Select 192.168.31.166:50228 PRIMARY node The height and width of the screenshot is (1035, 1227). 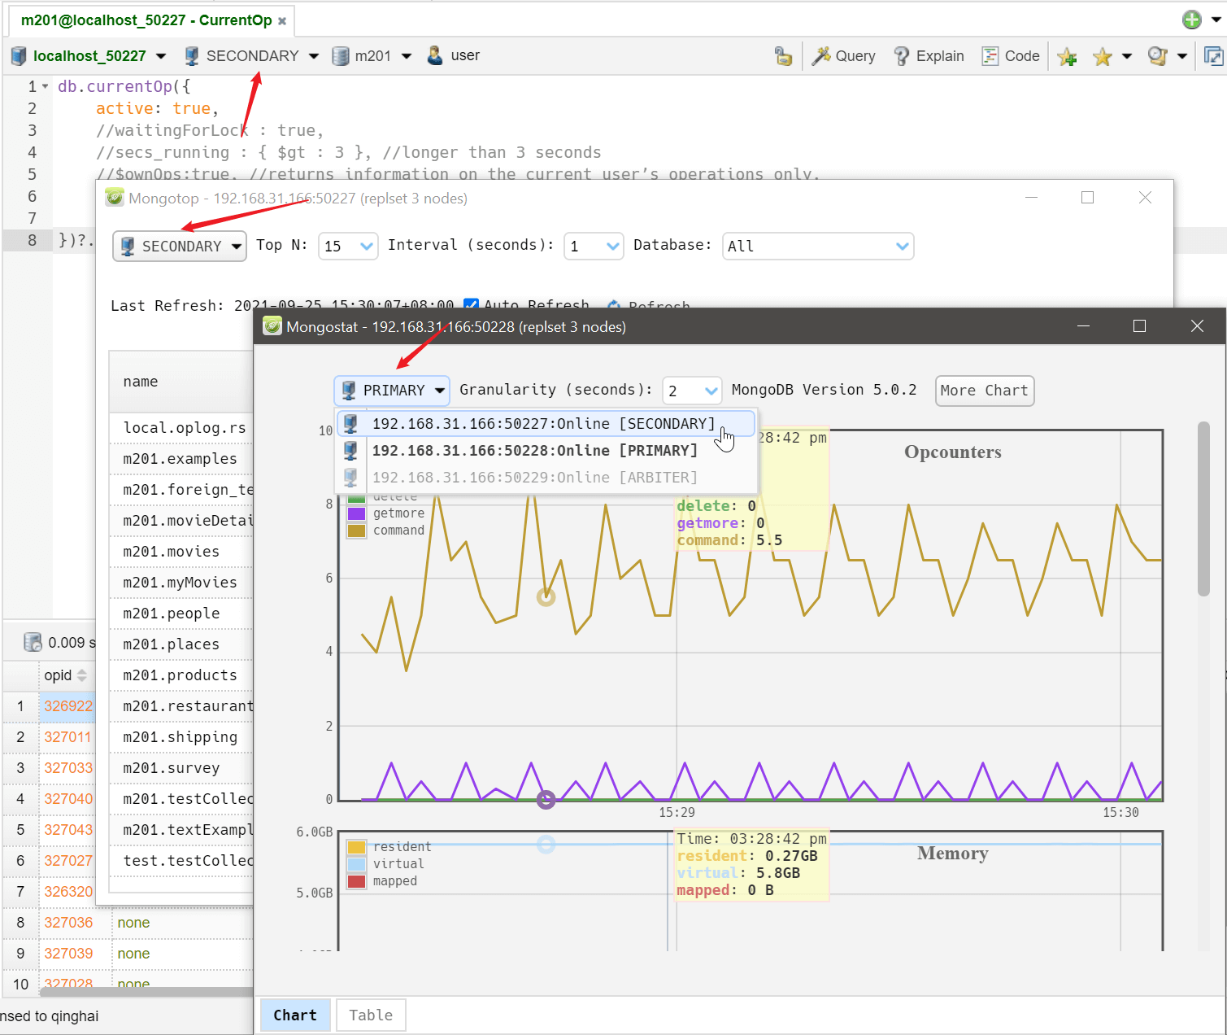[546, 450]
